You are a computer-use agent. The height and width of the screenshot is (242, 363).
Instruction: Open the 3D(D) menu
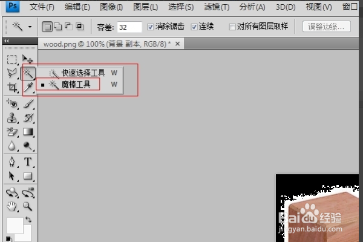(x=286, y=7)
